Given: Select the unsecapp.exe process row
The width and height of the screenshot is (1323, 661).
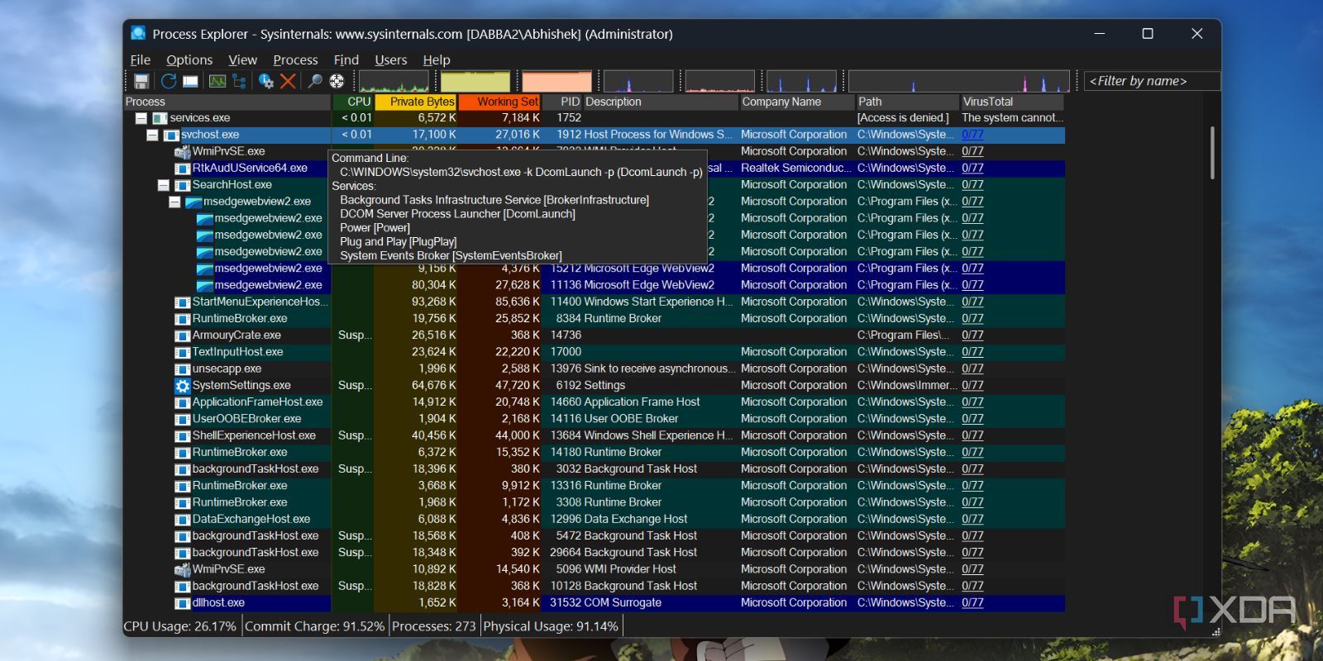Looking at the screenshot, I should [x=594, y=369].
